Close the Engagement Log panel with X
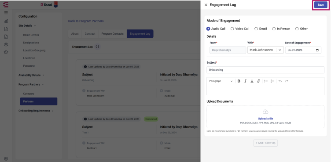The image size is (331, 162). pos(206,5)
